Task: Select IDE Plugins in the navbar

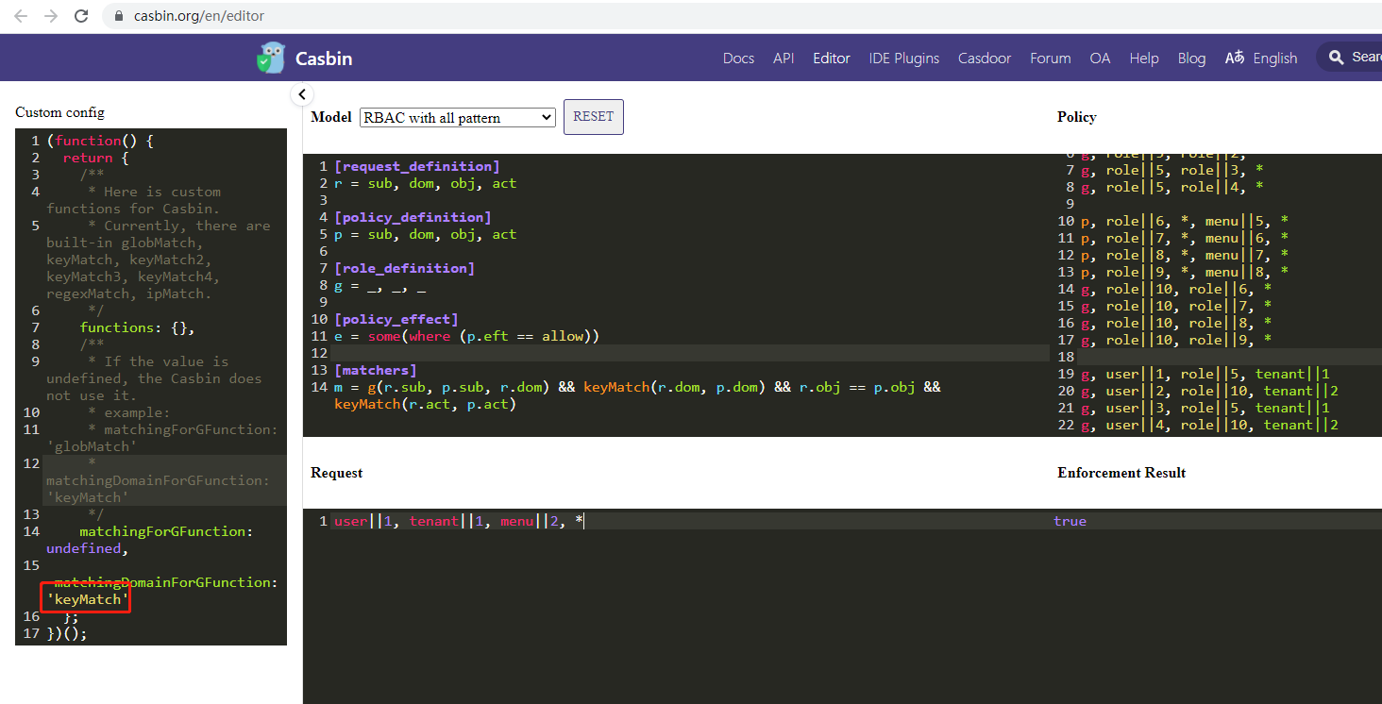Action: click(903, 58)
